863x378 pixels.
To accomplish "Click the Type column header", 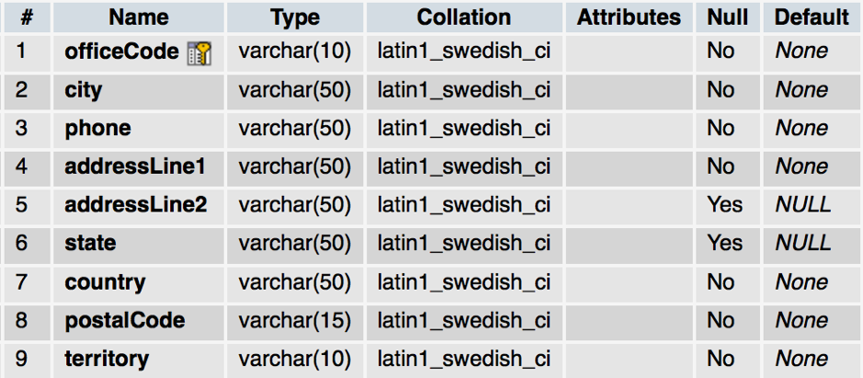I will 295,17.
